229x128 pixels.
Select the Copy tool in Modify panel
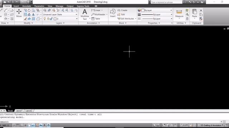[25, 10]
